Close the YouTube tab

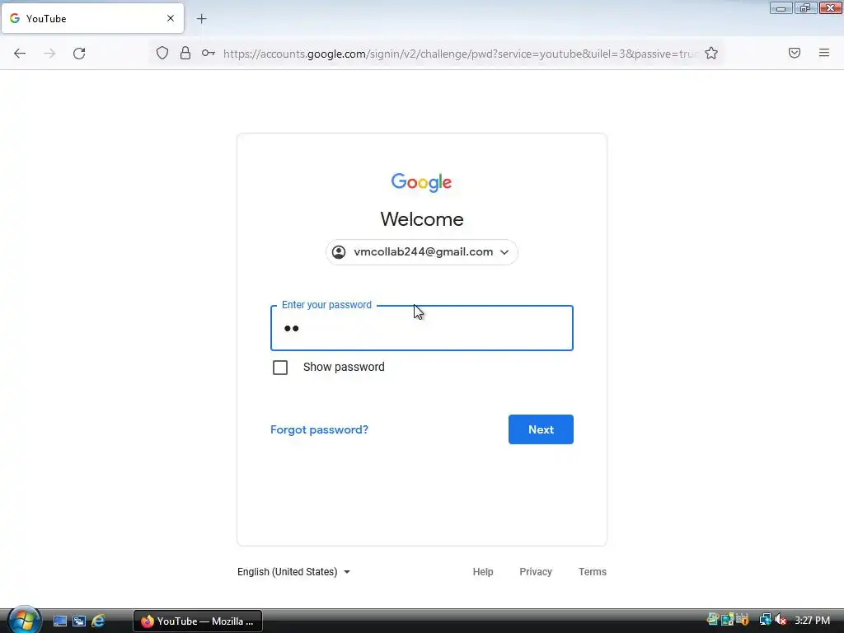(x=171, y=18)
